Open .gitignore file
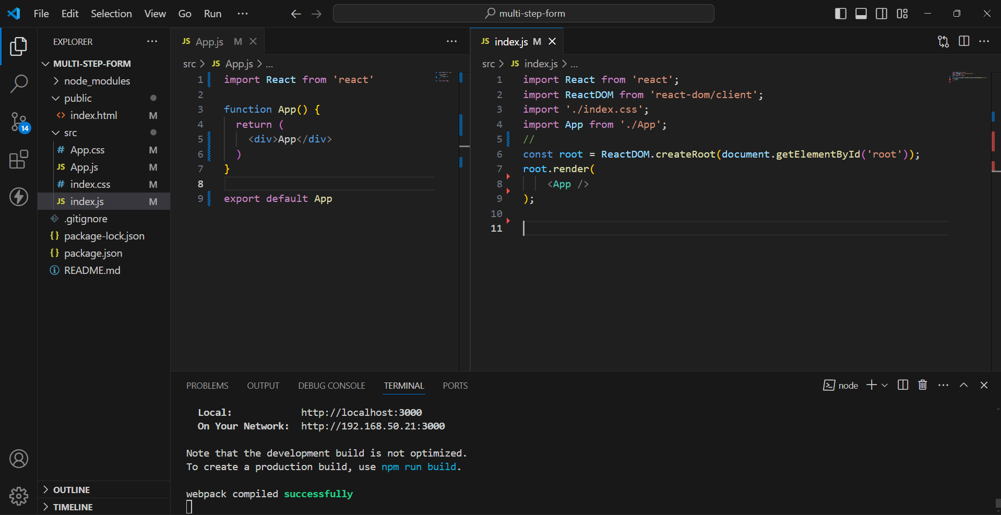 click(x=104, y=219)
